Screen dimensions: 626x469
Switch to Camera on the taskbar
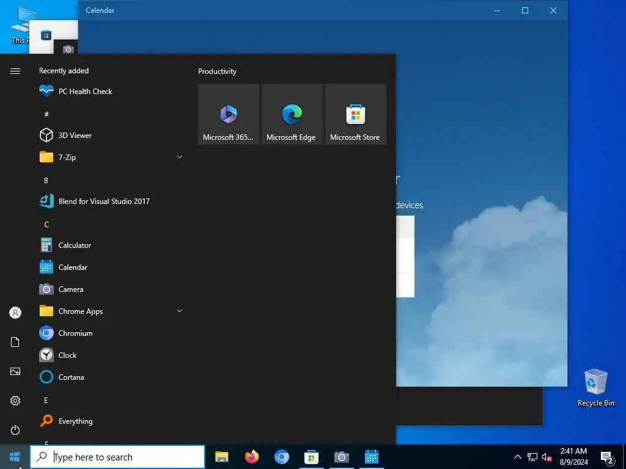[x=341, y=457]
